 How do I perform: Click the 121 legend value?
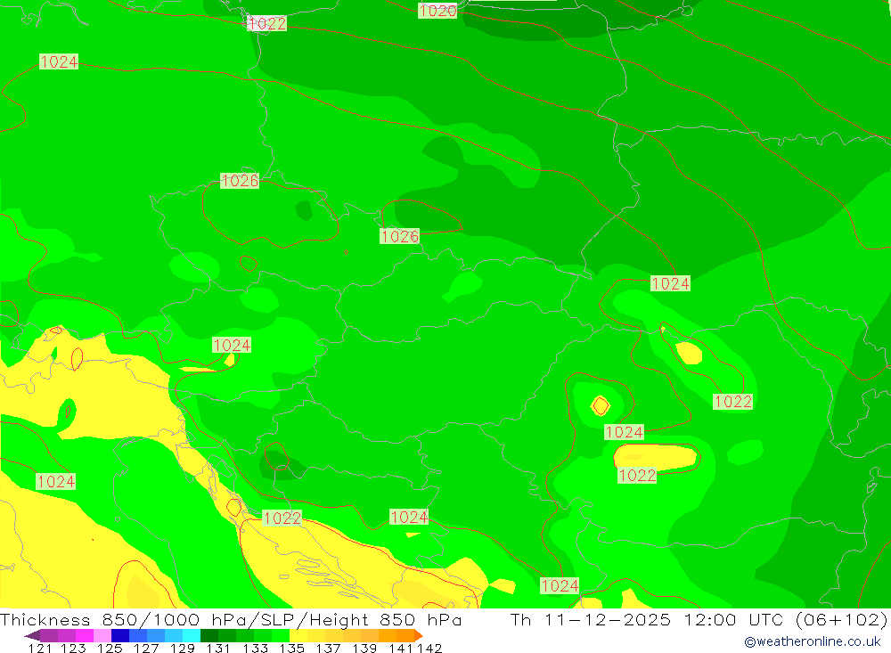(x=40, y=648)
